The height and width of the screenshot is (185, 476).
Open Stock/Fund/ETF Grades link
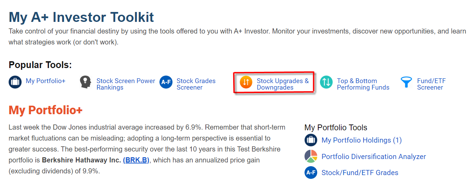(360, 173)
